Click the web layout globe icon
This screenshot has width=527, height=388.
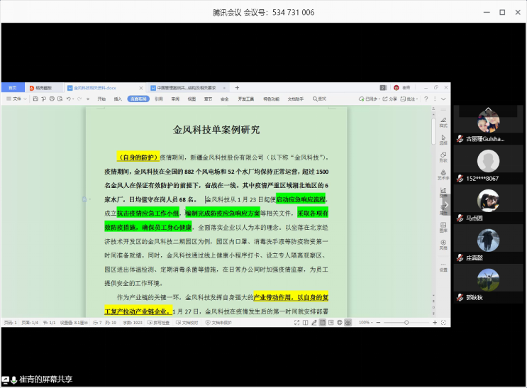pyautogui.click(x=340, y=323)
